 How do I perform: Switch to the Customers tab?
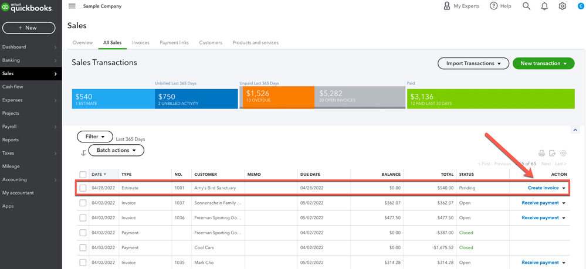coord(211,43)
